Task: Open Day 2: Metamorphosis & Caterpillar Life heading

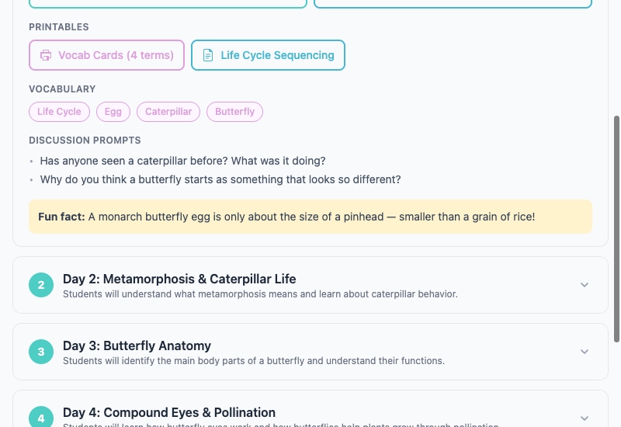Action: pyautogui.click(x=179, y=279)
